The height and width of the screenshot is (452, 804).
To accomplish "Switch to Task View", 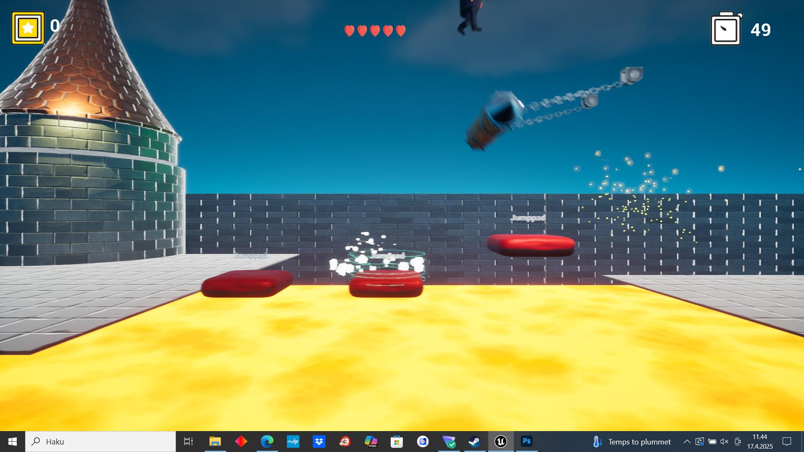I will click(189, 442).
